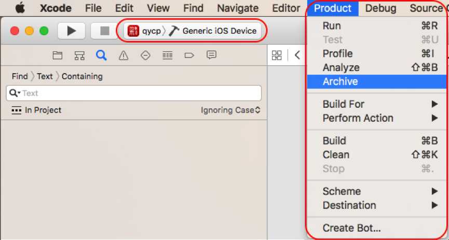
Task: Click inside the Text search field
Action: point(134,93)
